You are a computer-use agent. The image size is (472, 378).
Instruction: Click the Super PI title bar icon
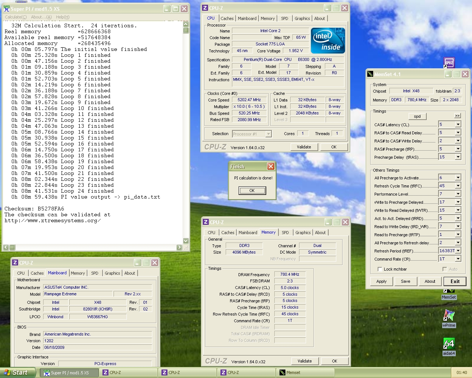6,8
